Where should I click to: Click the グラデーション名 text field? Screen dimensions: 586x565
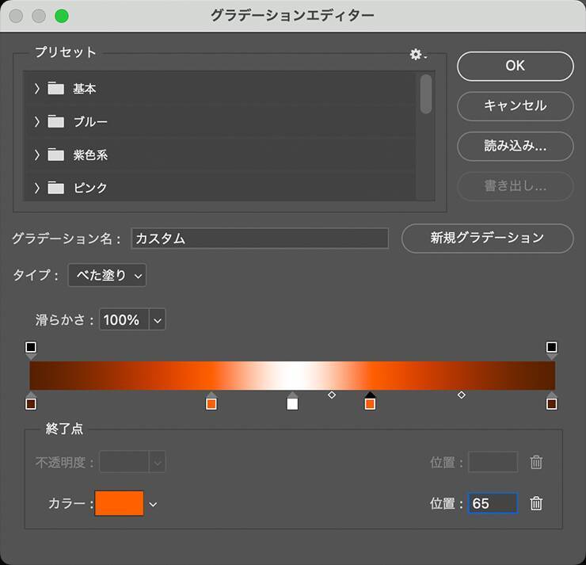(x=260, y=239)
